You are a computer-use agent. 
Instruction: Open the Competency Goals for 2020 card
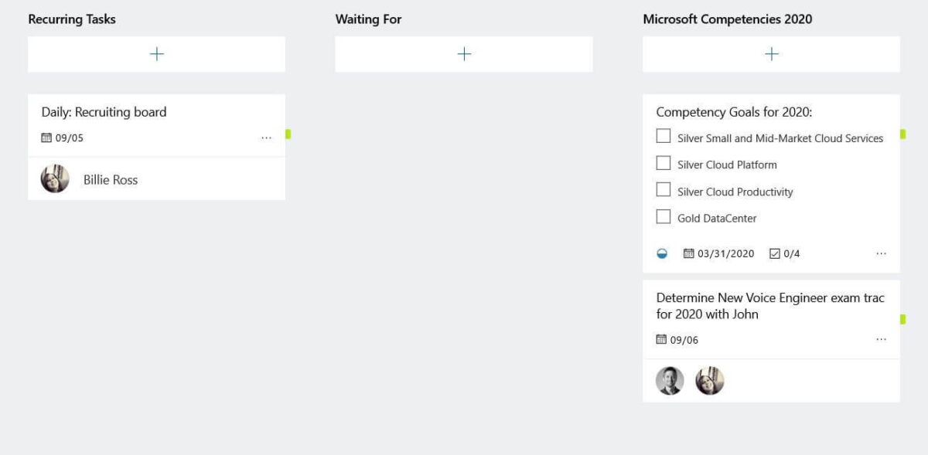coord(732,112)
